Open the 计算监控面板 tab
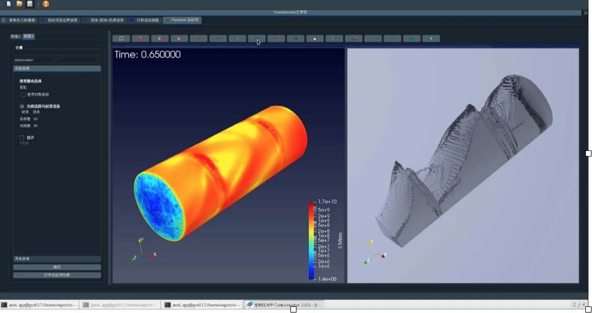The width and height of the screenshot is (592, 313). point(144,20)
